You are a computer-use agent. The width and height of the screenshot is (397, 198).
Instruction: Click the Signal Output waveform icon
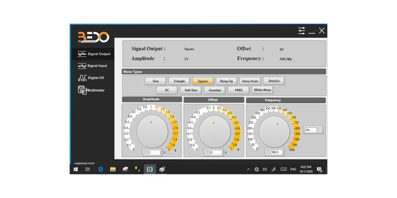click(82, 54)
